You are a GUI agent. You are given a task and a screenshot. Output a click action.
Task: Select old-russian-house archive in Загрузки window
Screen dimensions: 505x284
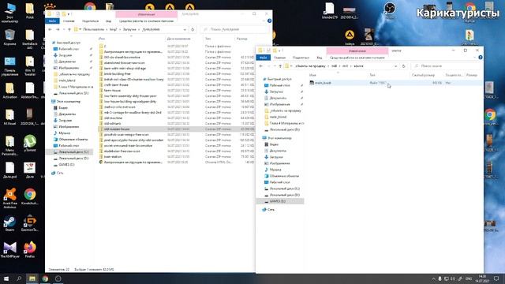177,129
